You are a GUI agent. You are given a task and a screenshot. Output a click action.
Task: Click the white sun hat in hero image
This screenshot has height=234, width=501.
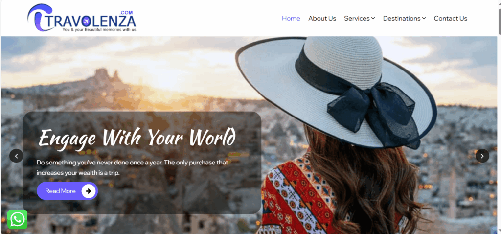[336, 91]
